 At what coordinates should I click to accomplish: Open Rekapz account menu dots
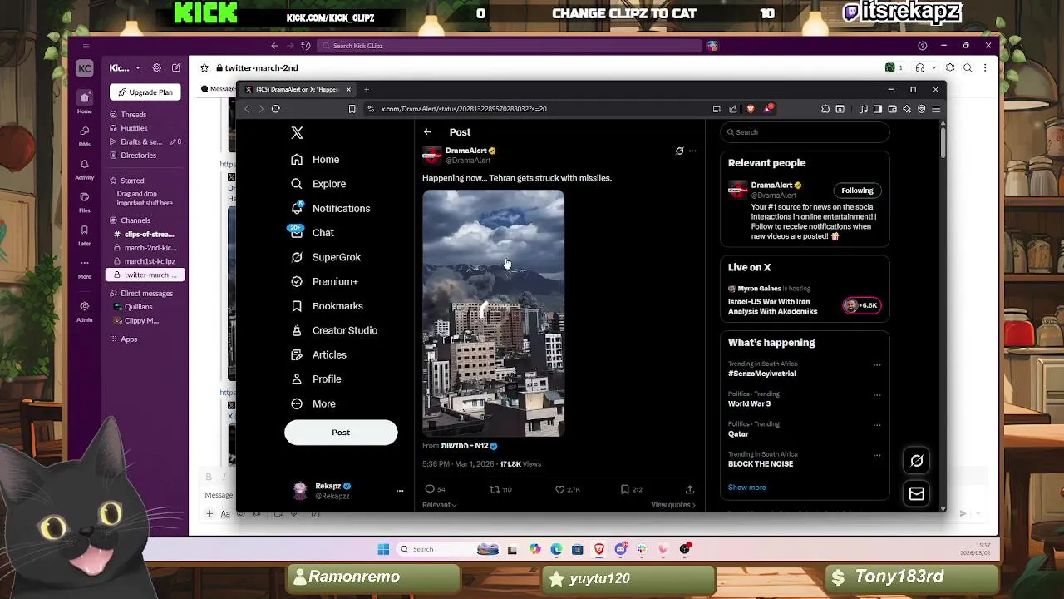coord(400,491)
